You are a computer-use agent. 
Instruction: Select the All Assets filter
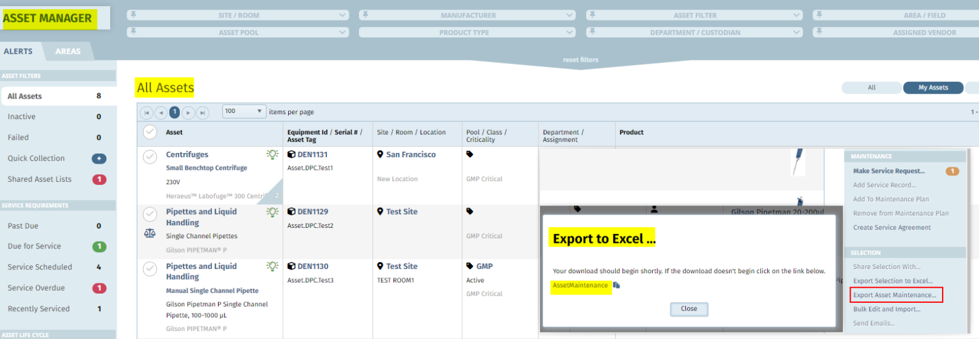click(x=58, y=96)
